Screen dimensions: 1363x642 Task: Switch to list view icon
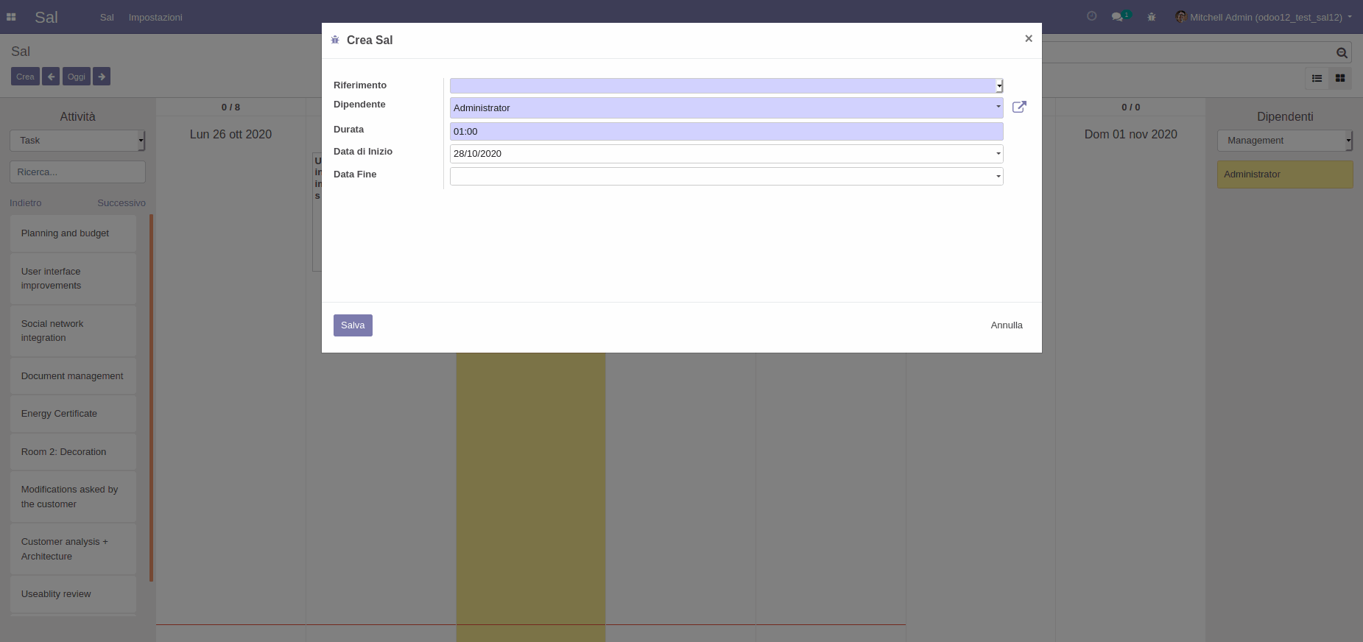[x=1317, y=78]
